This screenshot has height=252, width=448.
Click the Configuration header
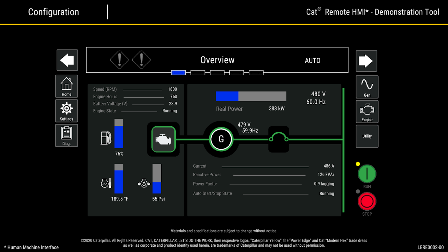click(54, 12)
